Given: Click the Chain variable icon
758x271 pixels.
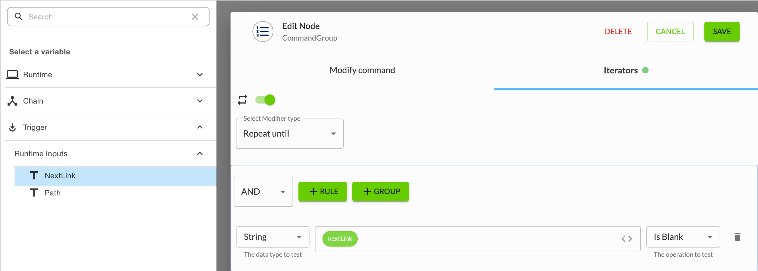Looking at the screenshot, I should click(12, 101).
